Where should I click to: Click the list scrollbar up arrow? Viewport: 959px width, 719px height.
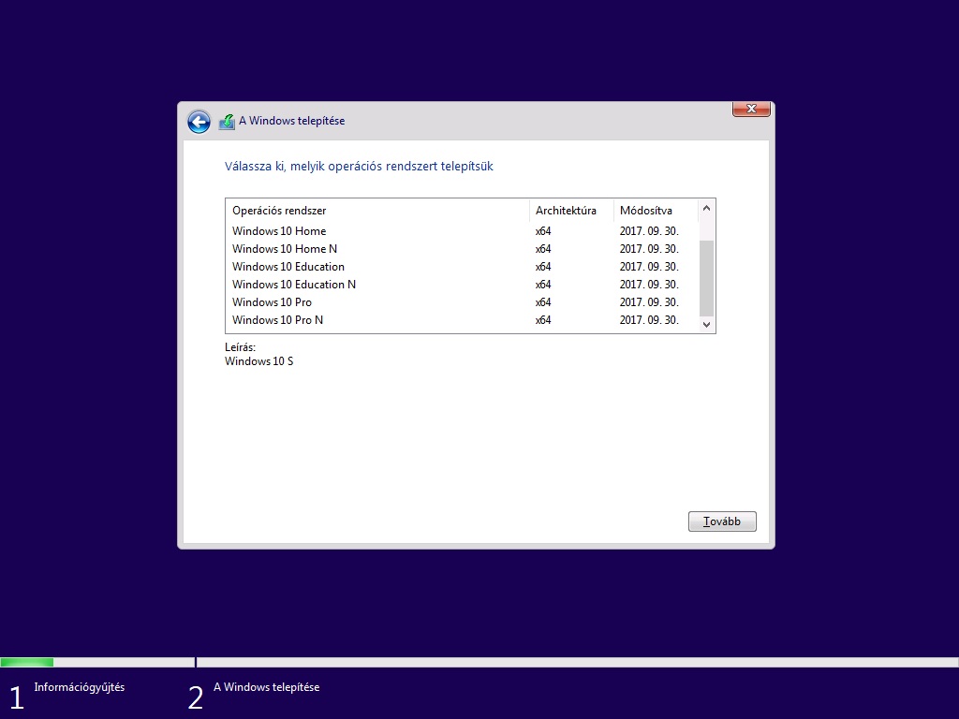(706, 208)
